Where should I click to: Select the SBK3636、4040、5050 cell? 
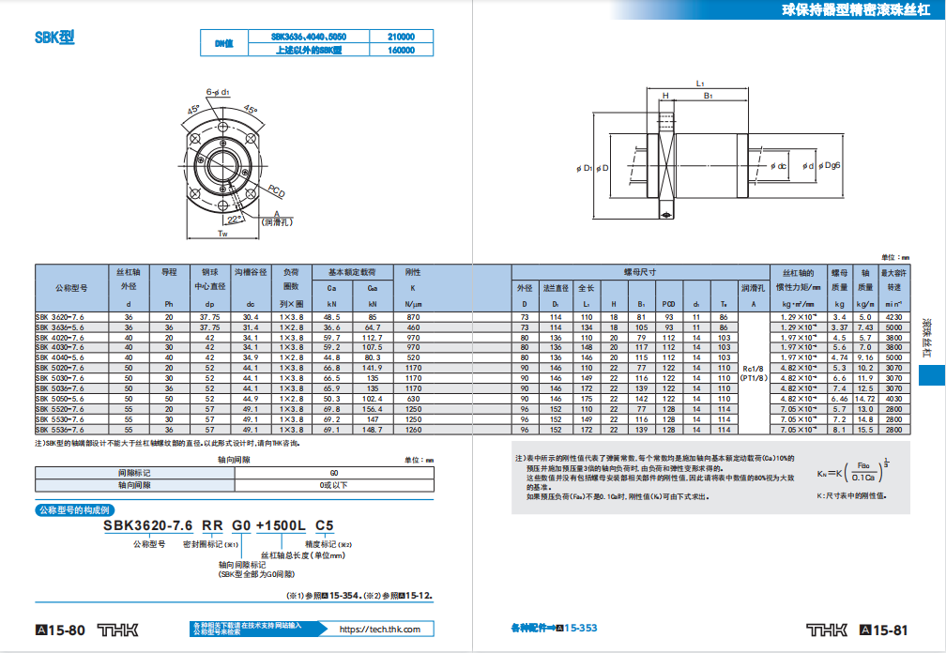[x=309, y=37]
